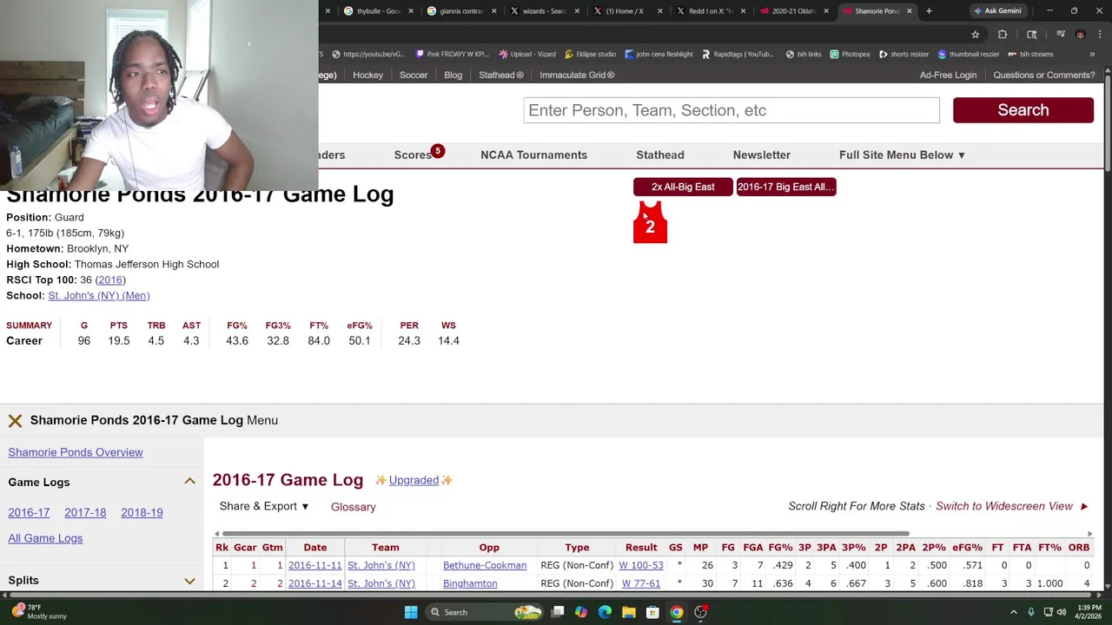
Task: Click the Ad-Free Login link
Action: [948, 75]
